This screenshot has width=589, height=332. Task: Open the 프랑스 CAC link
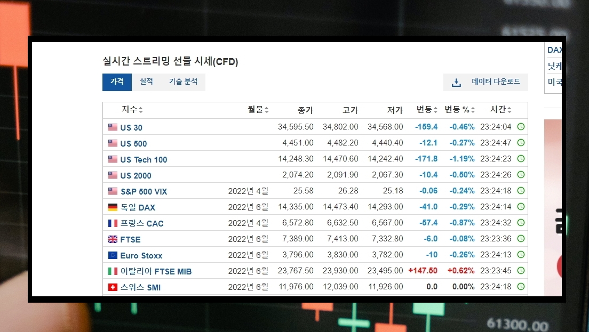pyautogui.click(x=141, y=224)
